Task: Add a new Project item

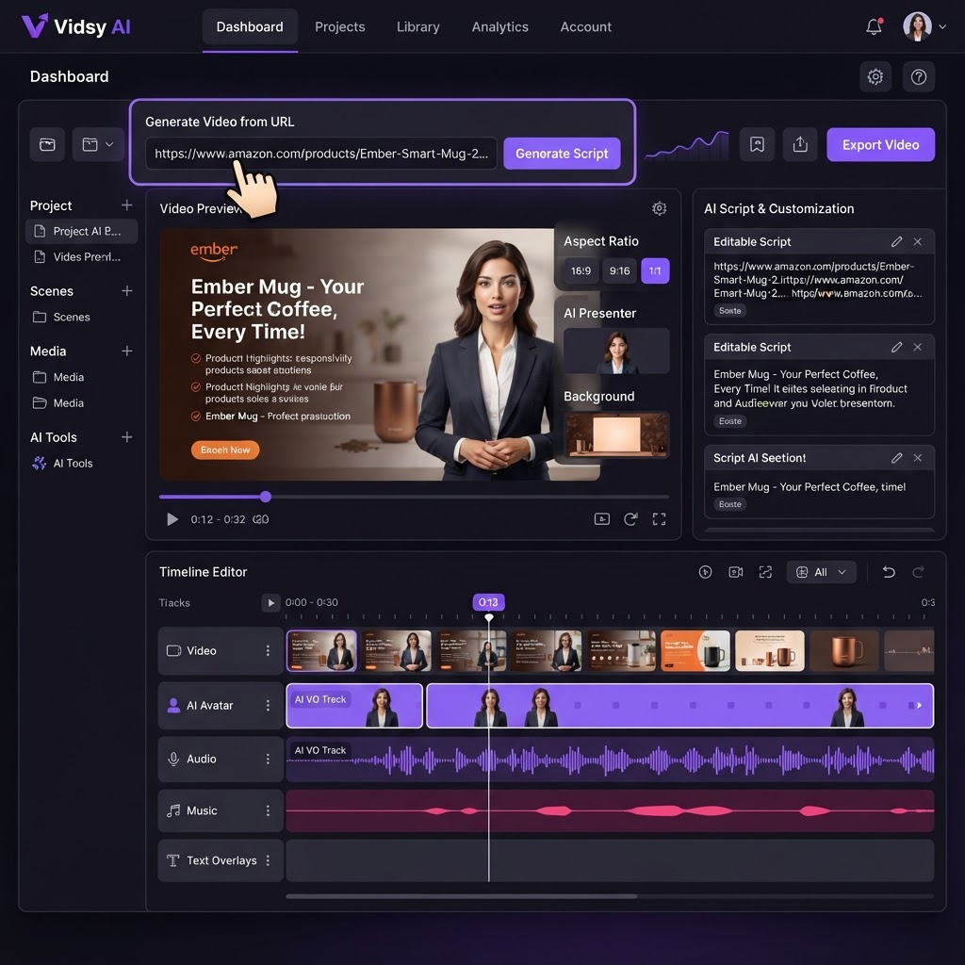Action: [127, 204]
